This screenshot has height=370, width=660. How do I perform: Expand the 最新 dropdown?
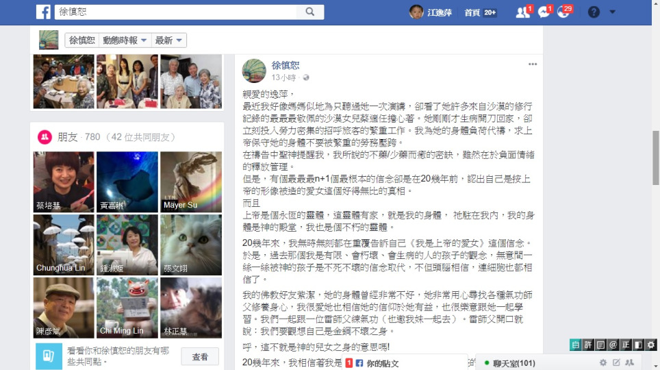(x=168, y=40)
